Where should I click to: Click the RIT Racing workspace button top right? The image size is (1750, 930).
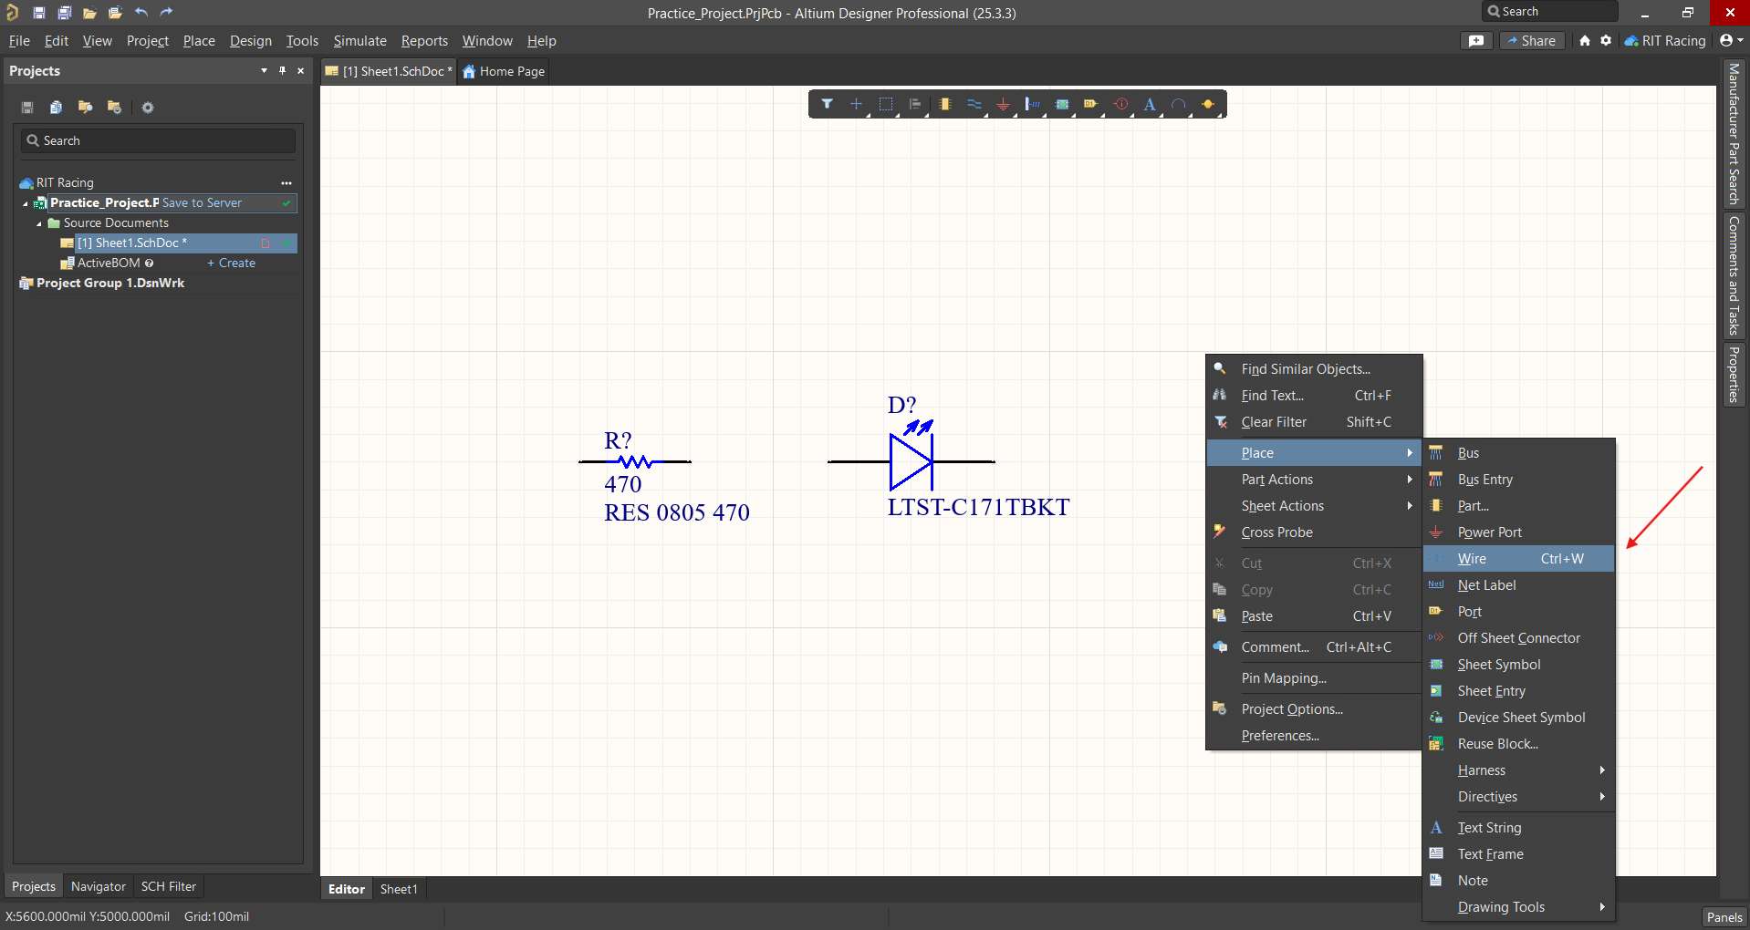[1664, 41]
